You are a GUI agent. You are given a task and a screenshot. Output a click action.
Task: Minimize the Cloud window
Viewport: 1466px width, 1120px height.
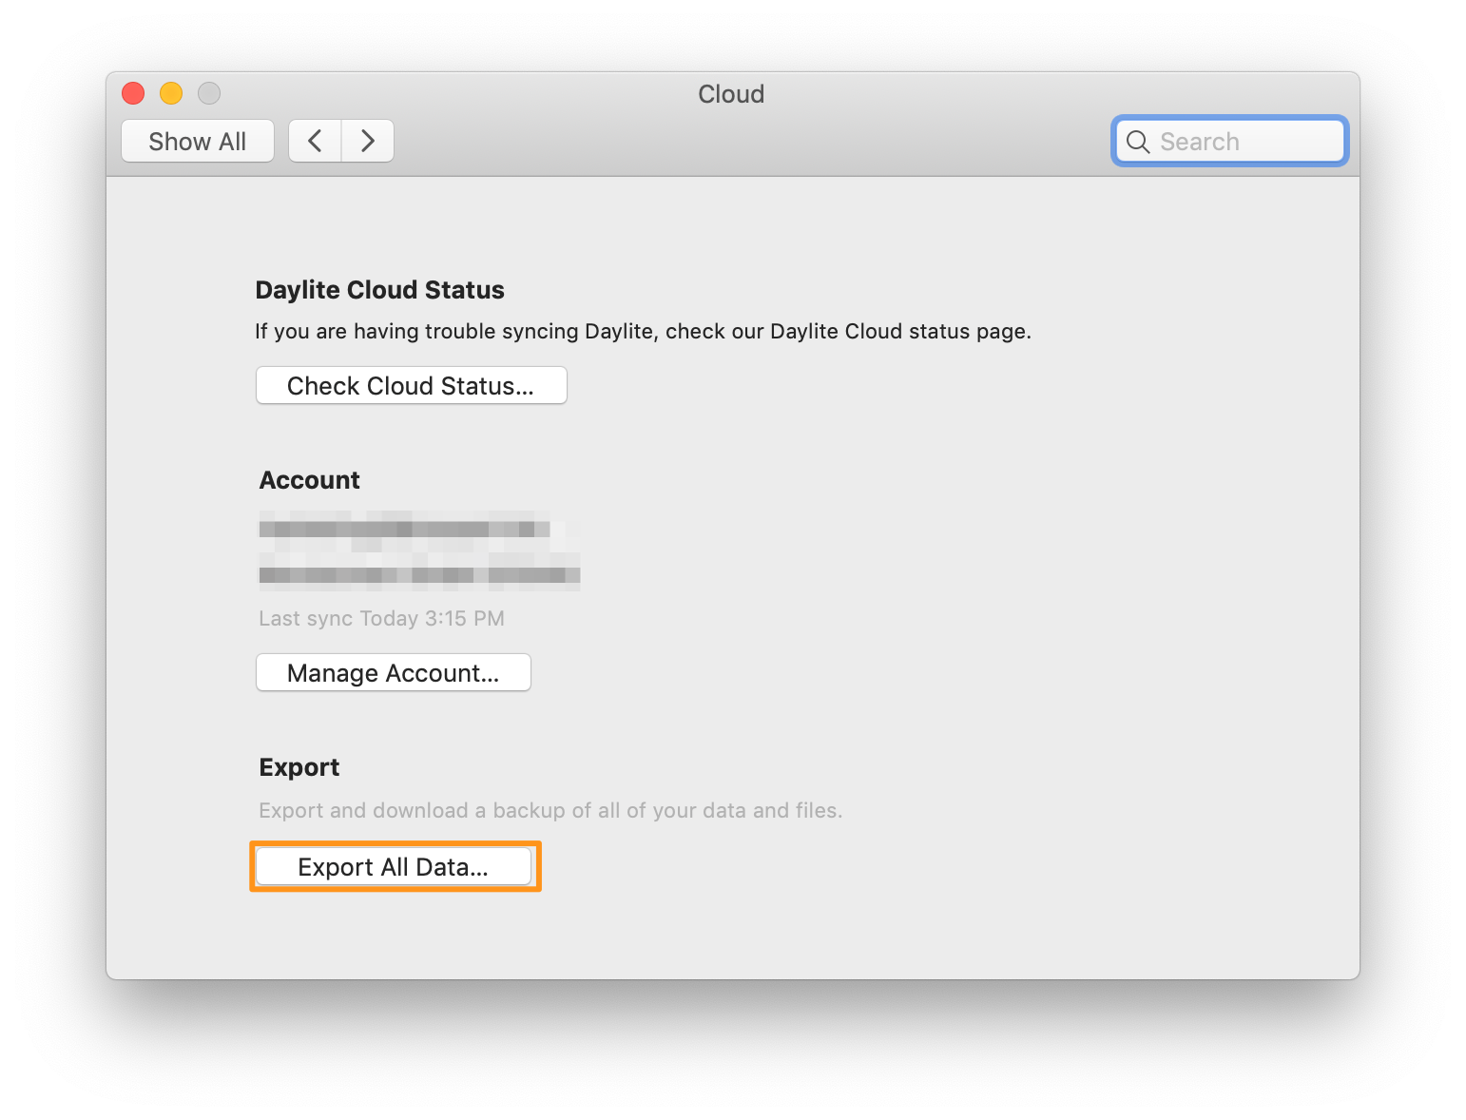coord(171,93)
